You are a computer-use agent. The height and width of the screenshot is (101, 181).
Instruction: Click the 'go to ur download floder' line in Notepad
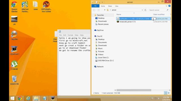[73, 48]
